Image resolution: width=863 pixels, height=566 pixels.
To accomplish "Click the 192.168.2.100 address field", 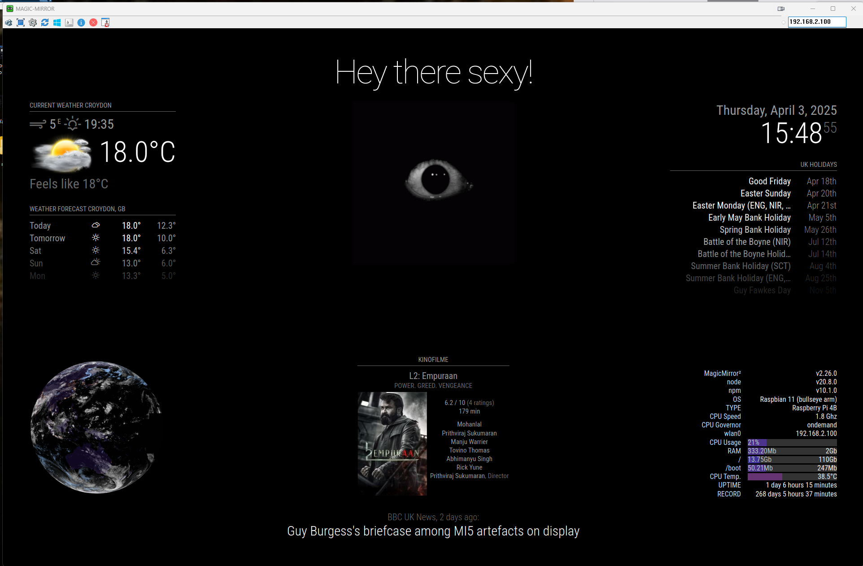I will pos(816,22).
